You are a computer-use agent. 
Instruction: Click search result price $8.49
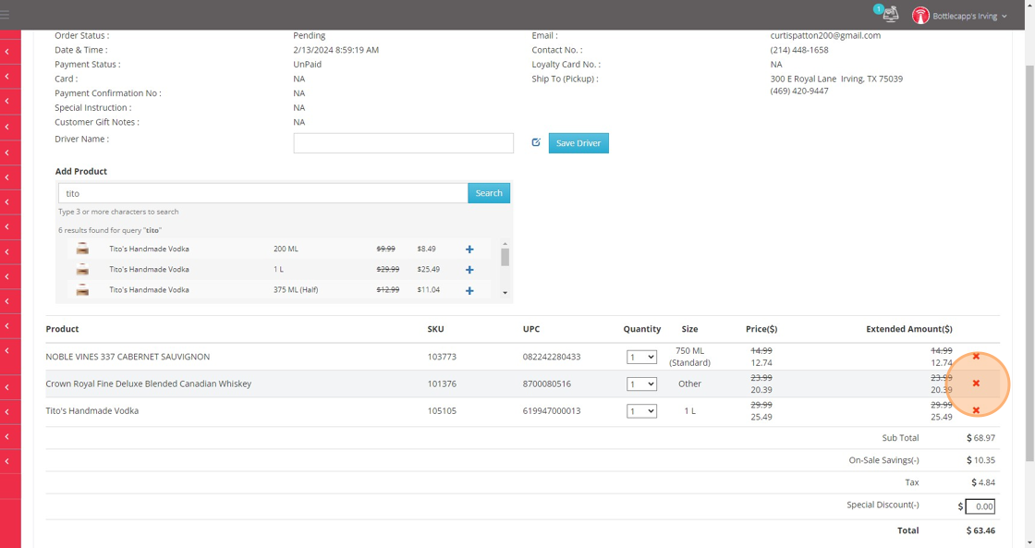[426, 249]
